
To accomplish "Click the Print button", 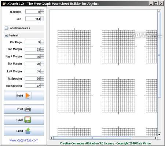I will [x=24, y=109].
